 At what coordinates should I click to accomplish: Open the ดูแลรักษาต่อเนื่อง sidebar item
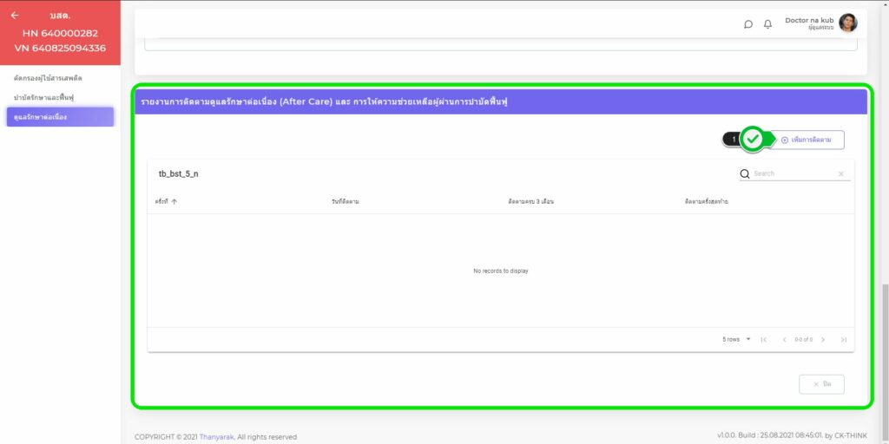(x=59, y=117)
